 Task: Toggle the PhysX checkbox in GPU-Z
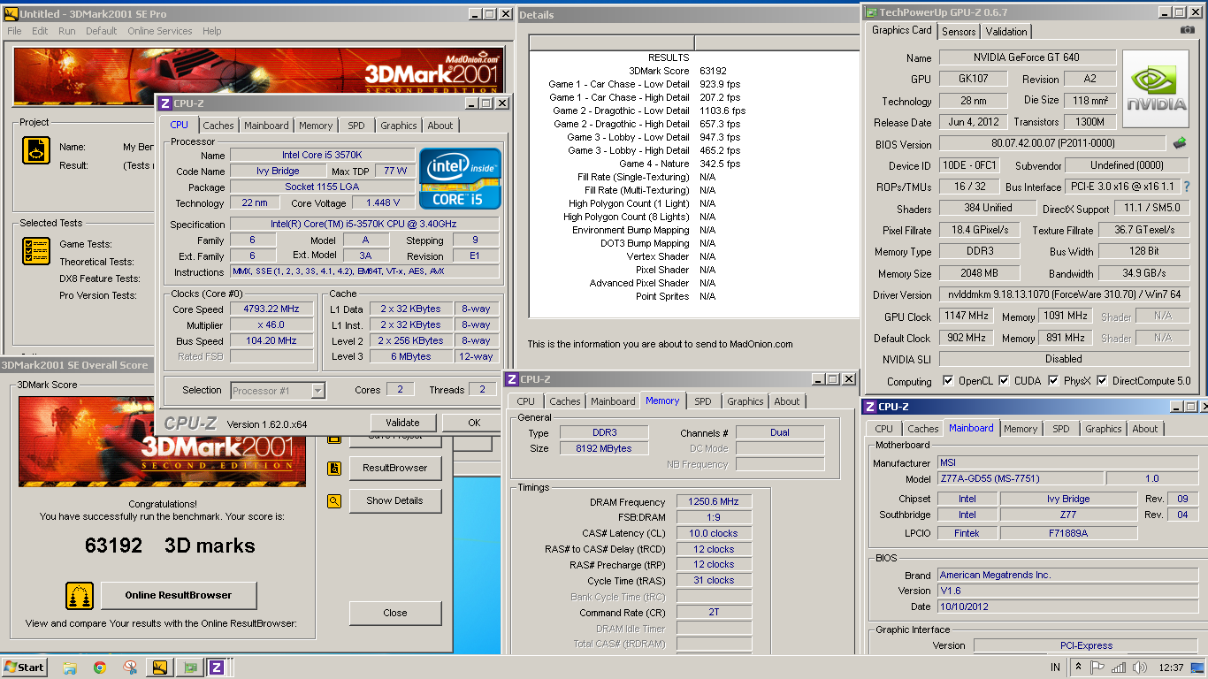pyautogui.click(x=1053, y=381)
